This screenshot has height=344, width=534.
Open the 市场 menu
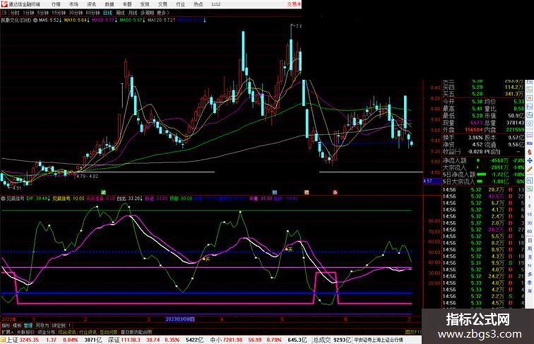(73, 5)
